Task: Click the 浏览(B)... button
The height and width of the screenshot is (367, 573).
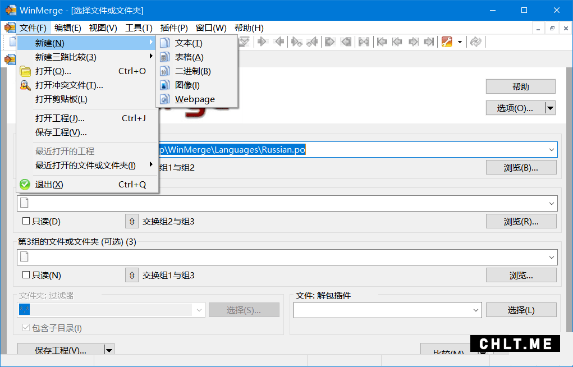Action: 521,167
